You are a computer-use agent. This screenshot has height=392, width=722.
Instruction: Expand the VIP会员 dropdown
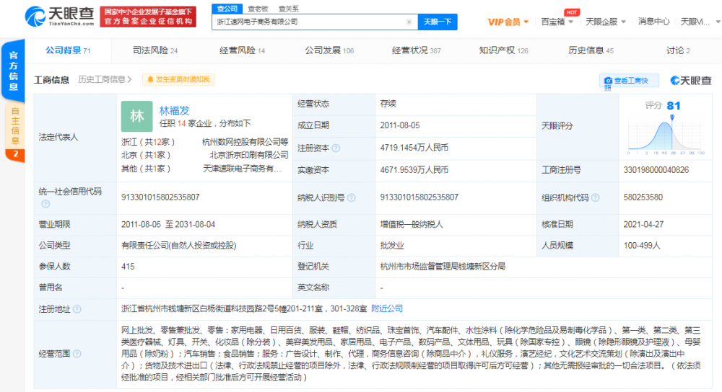click(508, 22)
